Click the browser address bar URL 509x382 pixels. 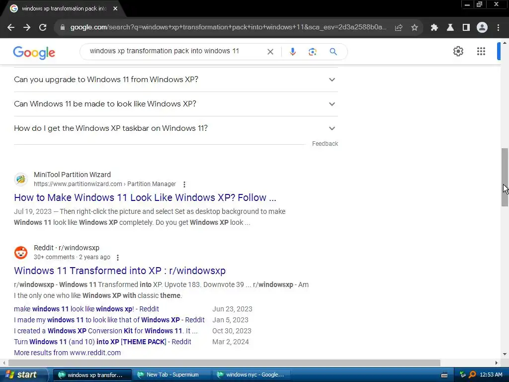228,27
